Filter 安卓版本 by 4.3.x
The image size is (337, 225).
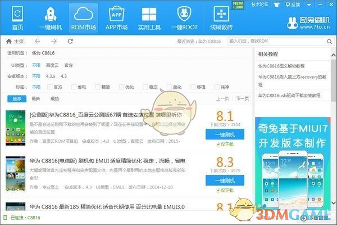(x=51, y=76)
